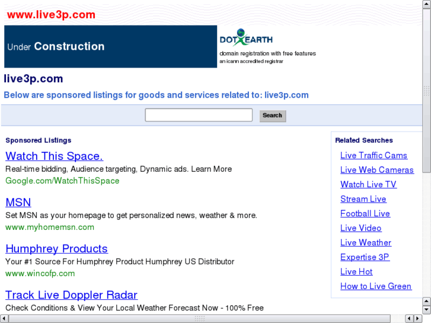
Task: Click the horizontal scrollbar thumb
Action: [200, 319]
